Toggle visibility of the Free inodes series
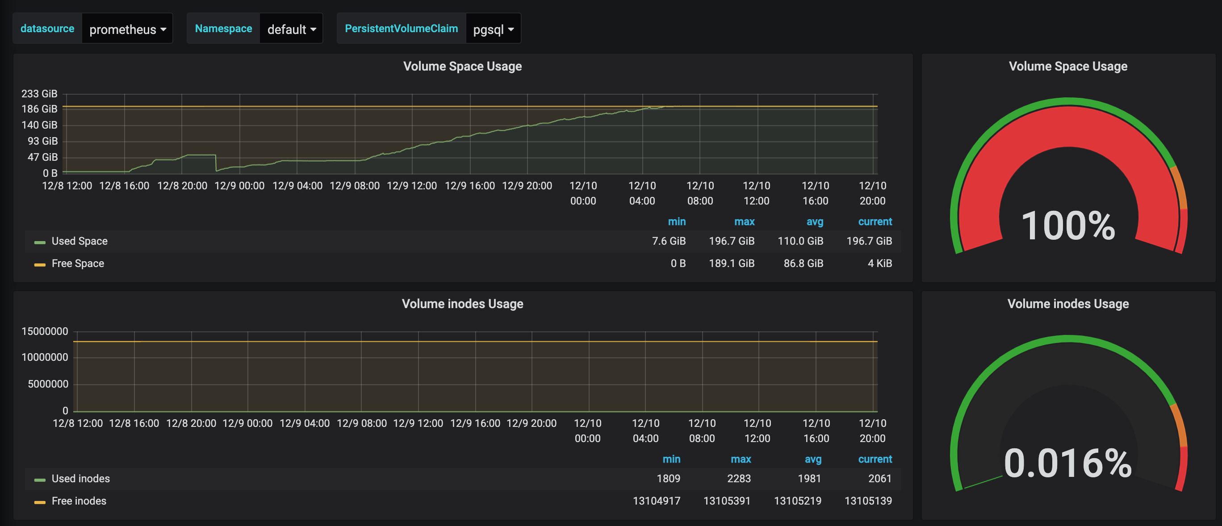Viewport: 1222px width, 526px height. 79,501
